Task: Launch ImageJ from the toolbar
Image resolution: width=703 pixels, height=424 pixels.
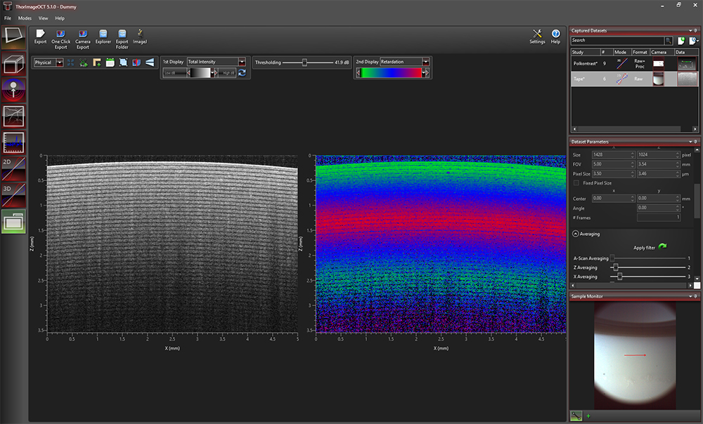Action: pos(140,34)
